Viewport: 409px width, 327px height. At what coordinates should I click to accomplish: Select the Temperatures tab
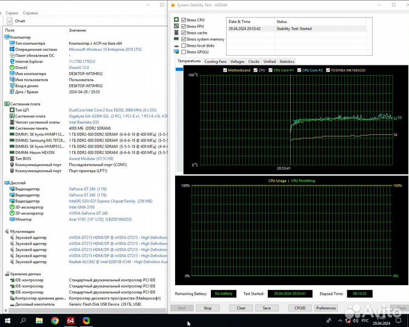point(189,61)
